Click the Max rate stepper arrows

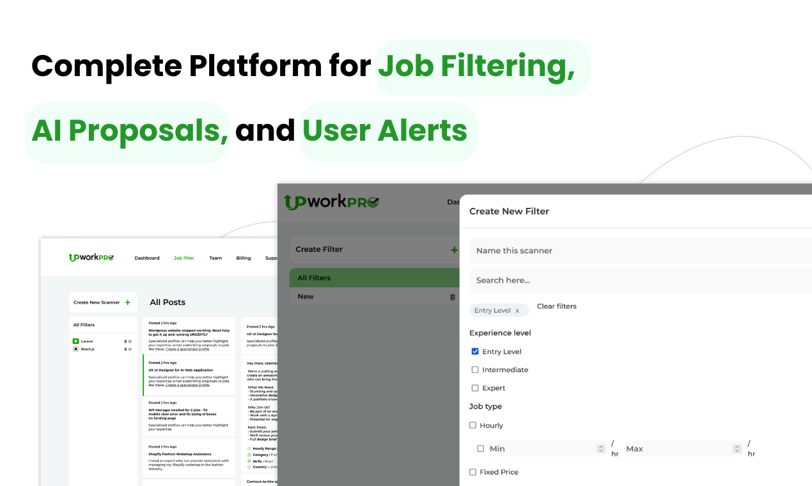[x=737, y=449]
